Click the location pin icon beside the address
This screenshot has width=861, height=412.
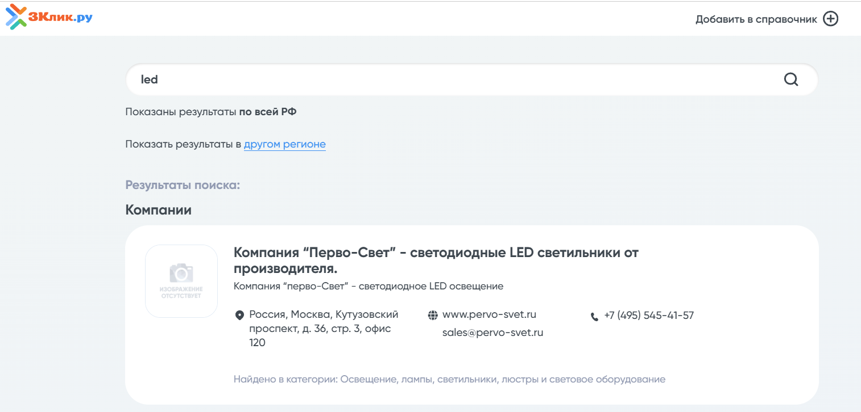tap(239, 315)
